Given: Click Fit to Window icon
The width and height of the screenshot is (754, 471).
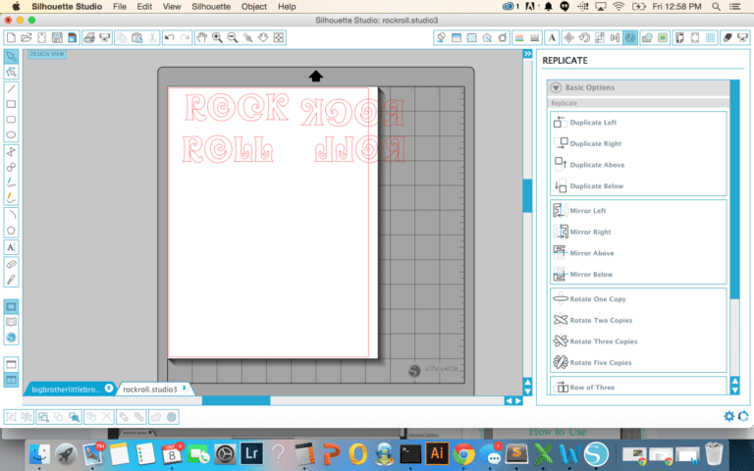Looking at the screenshot, I should tap(279, 38).
